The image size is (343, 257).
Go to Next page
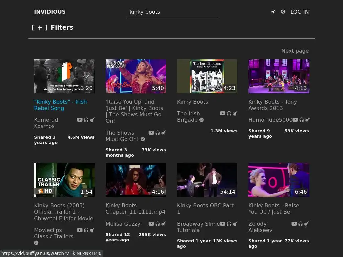coord(295,51)
